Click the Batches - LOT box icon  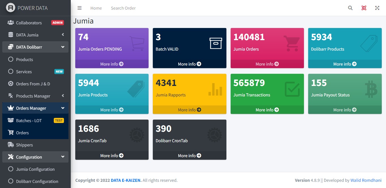click(x=11, y=120)
